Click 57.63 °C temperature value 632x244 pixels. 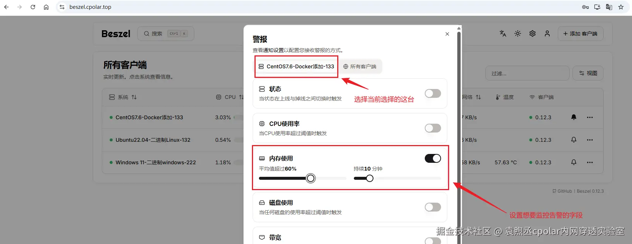coord(506,162)
